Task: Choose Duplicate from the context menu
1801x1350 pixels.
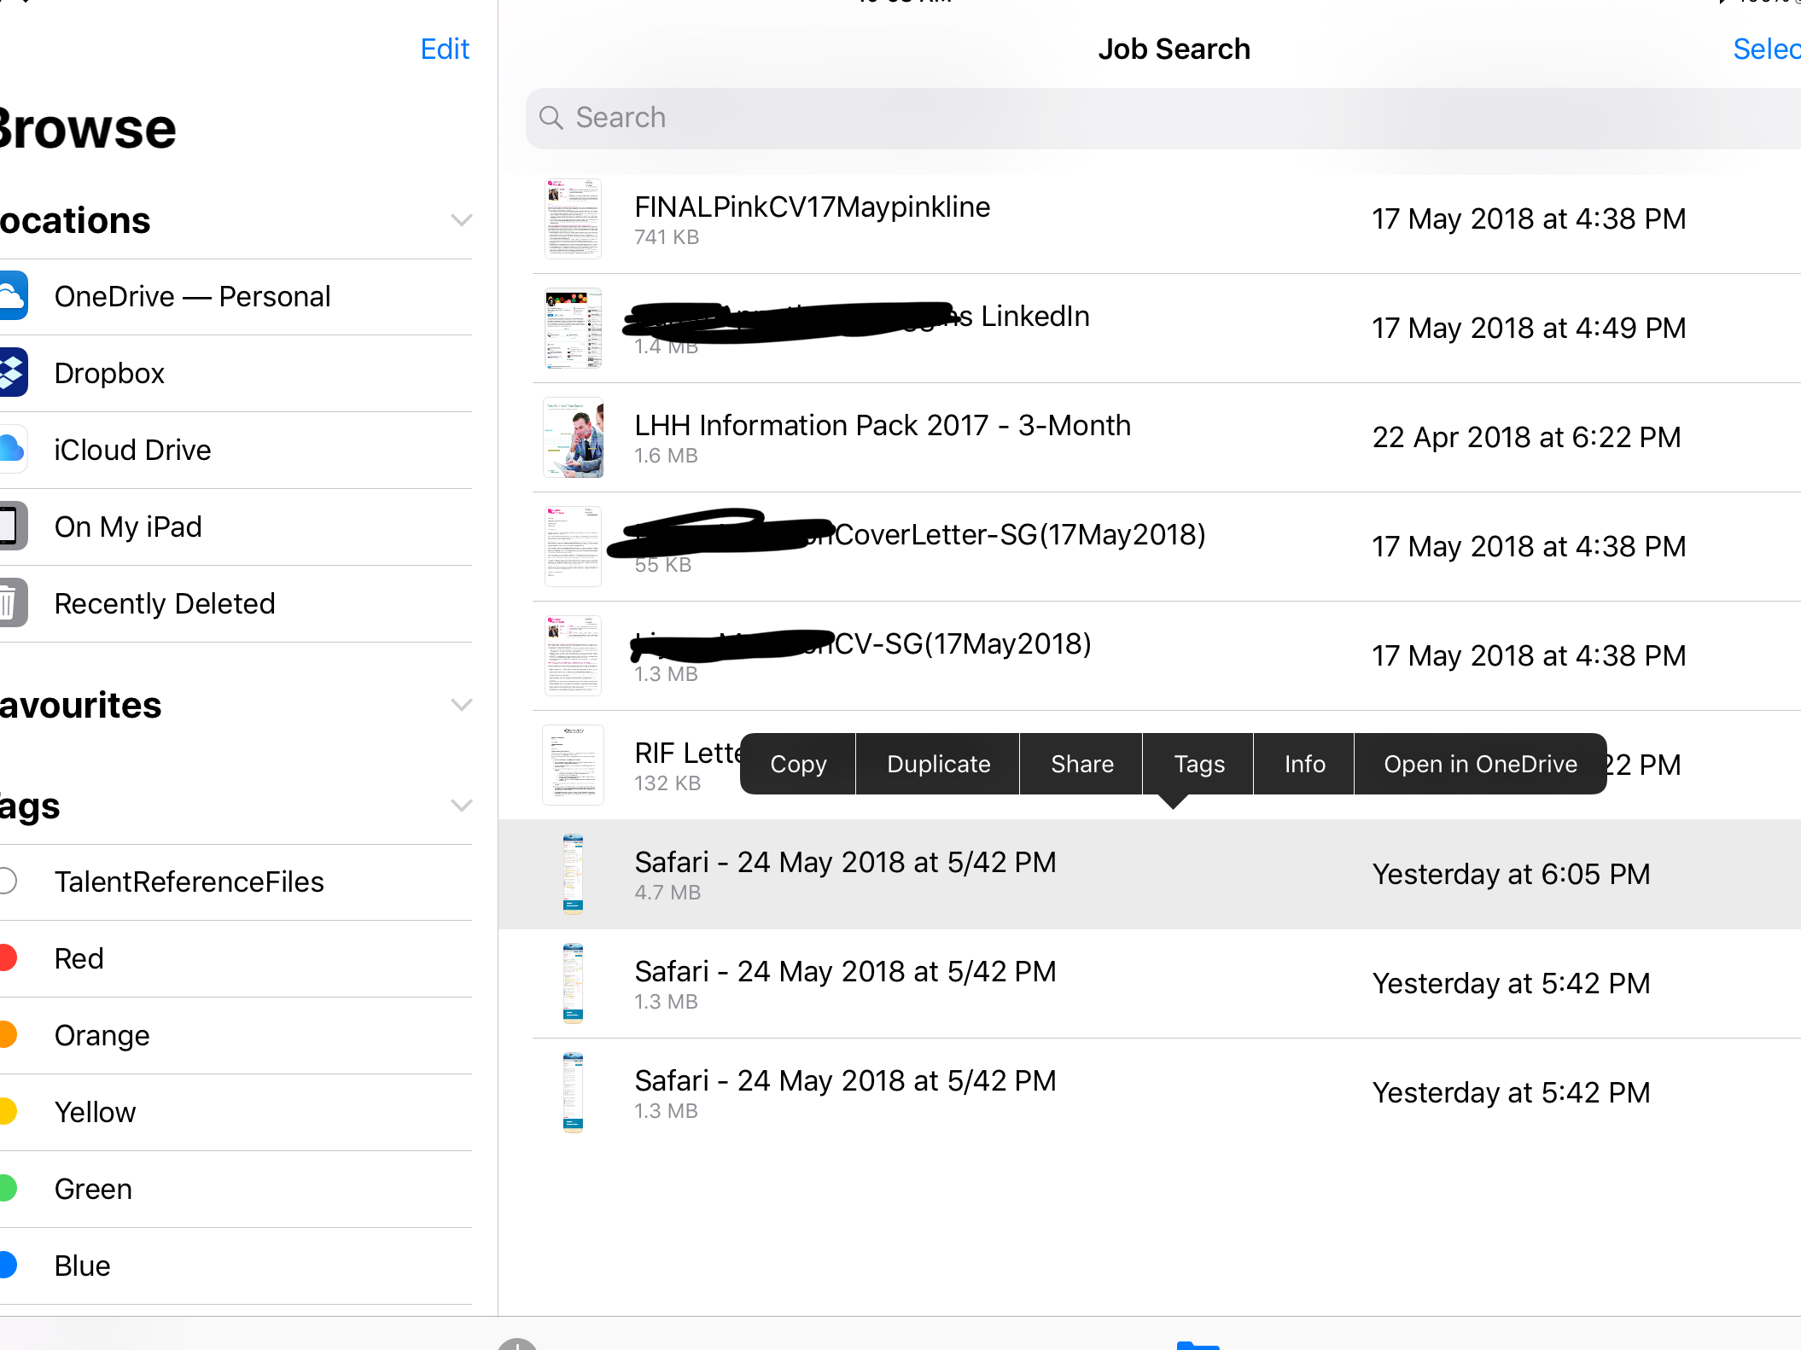Action: (938, 764)
